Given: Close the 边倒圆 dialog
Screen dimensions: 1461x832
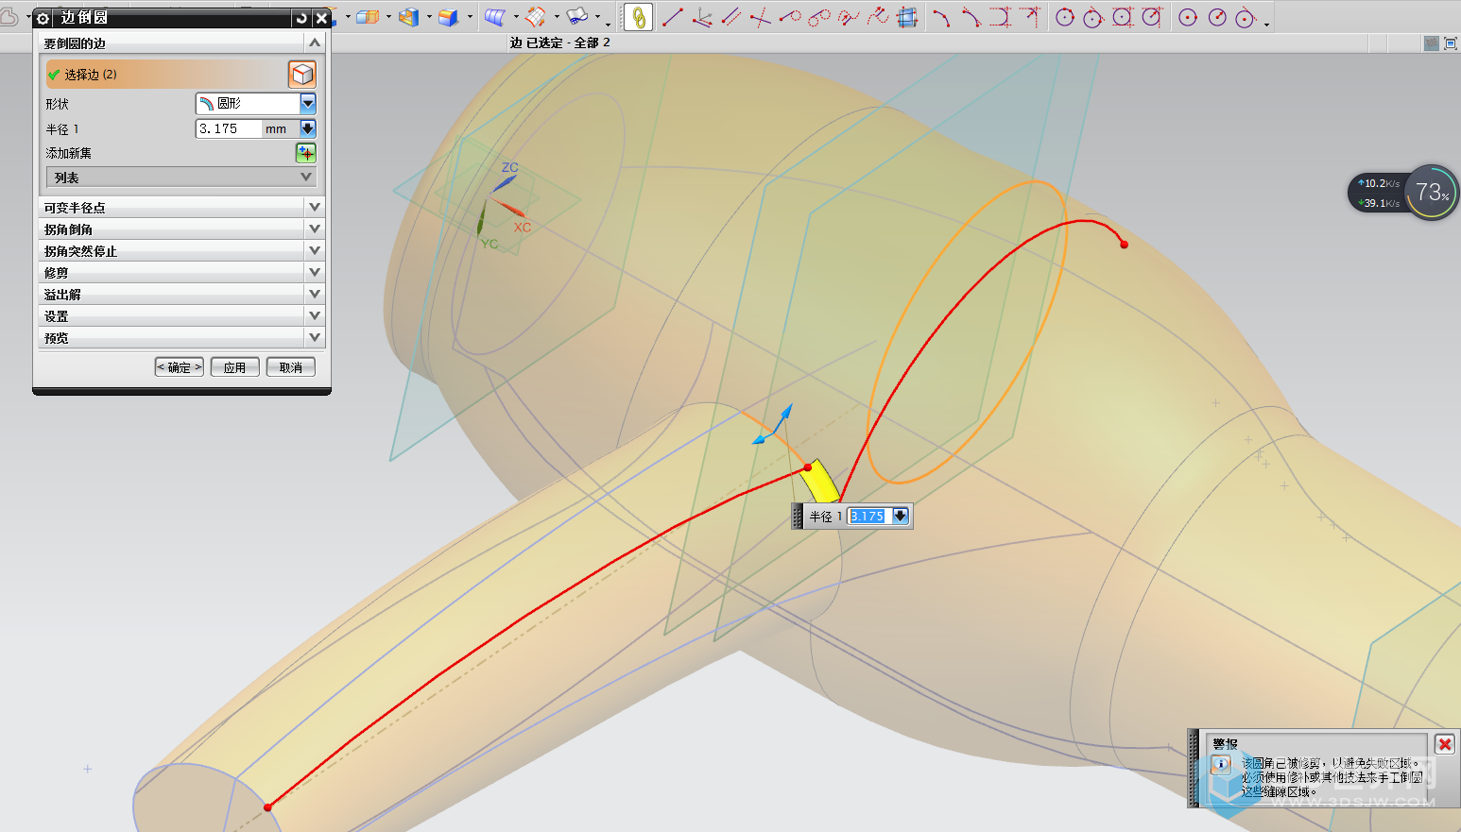Looking at the screenshot, I should pos(321,18).
